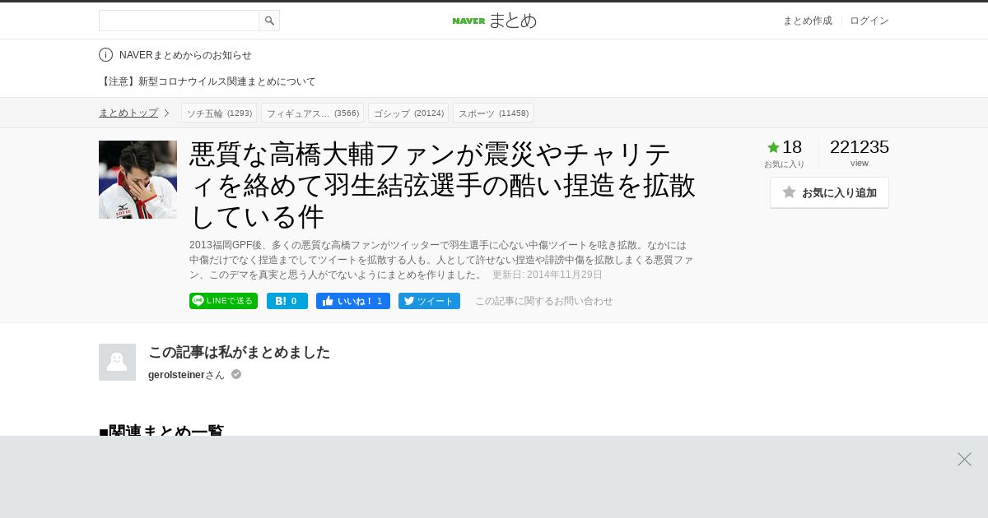This screenshot has height=518, width=988.
Task: Click the article thumbnail photo
Action: 137,179
